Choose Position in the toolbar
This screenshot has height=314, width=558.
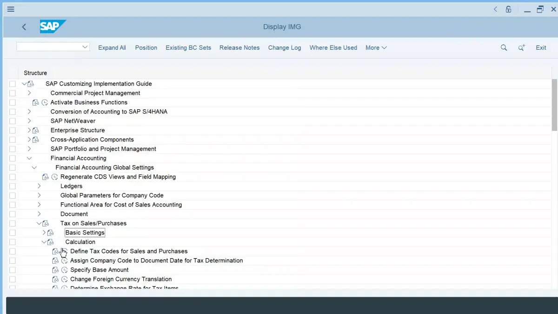click(146, 47)
